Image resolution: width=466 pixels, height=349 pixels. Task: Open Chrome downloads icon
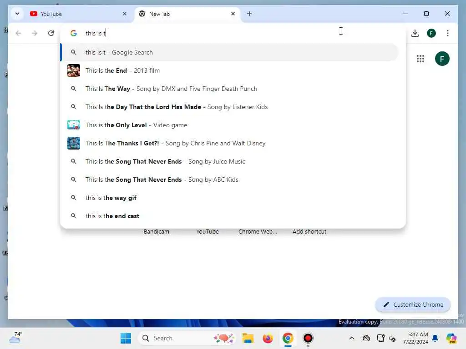click(x=415, y=33)
